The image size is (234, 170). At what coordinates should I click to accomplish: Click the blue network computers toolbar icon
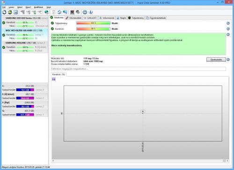click(65, 12)
